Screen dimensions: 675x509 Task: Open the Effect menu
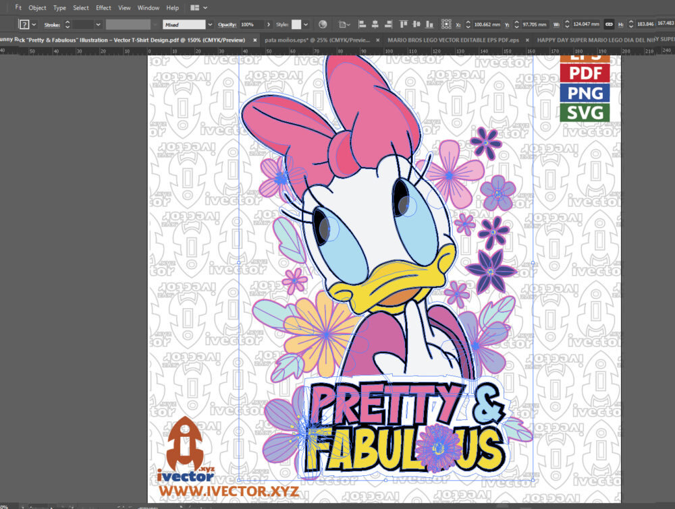(x=103, y=7)
